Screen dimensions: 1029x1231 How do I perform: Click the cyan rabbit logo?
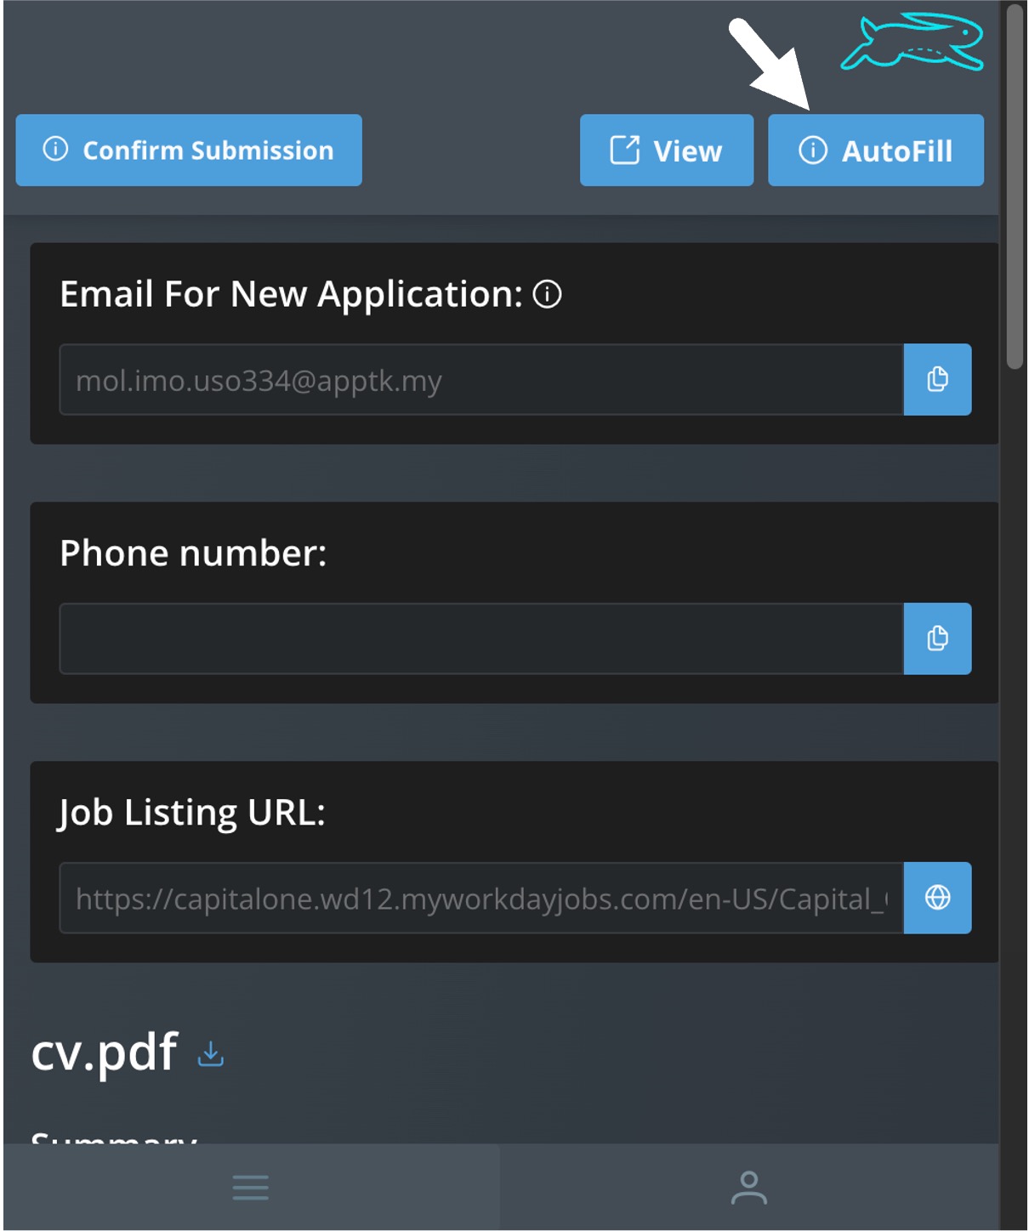[912, 41]
